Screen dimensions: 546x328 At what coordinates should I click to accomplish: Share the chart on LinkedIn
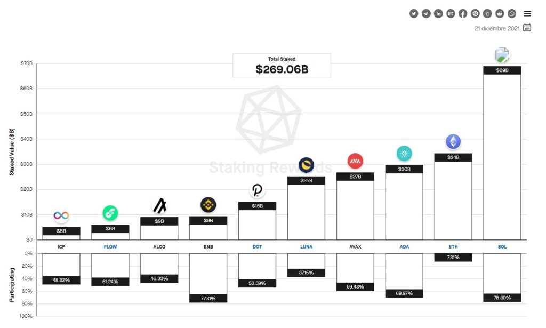click(438, 14)
